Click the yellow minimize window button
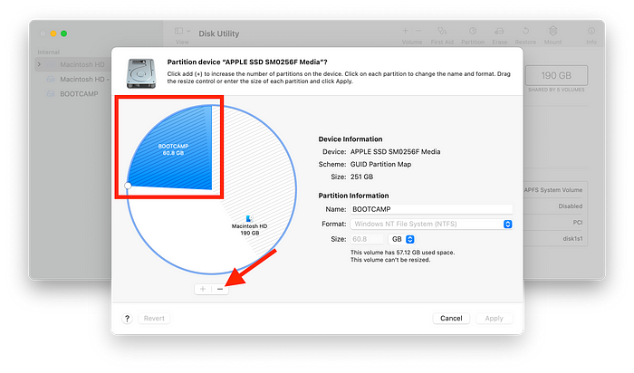634x373 pixels. click(x=53, y=33)
